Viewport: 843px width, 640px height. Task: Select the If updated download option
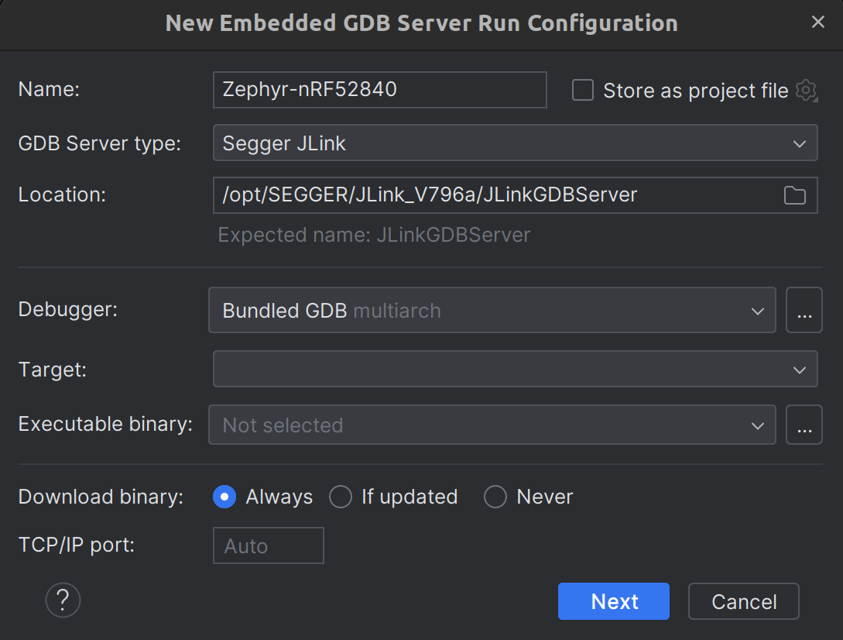pos(341,497)
